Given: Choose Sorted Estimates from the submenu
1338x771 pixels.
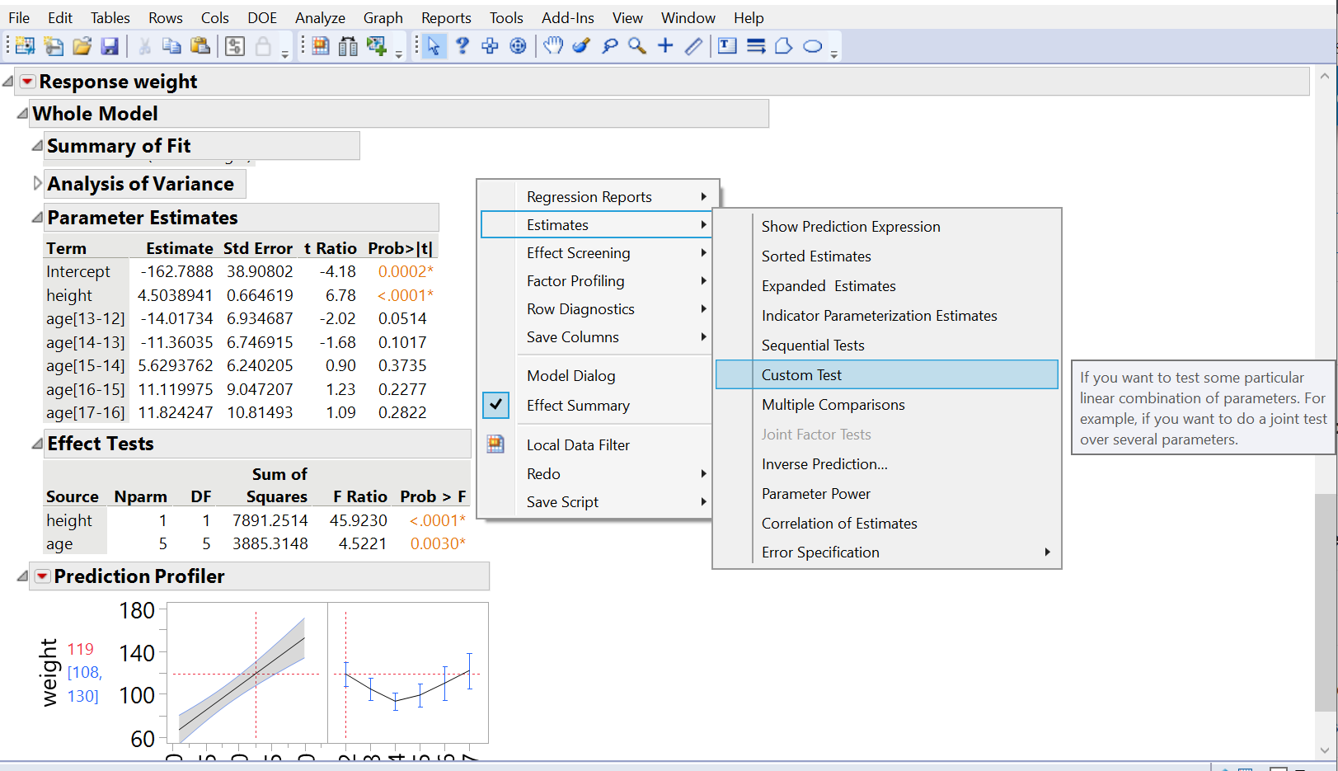Looking at the screenshot, I should pos(815,256).
